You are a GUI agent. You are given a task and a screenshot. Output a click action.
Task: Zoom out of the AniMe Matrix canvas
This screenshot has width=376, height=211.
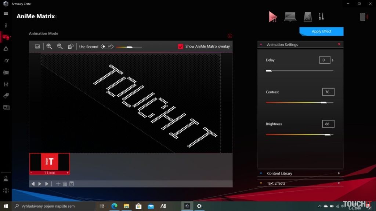click(60, 47)
